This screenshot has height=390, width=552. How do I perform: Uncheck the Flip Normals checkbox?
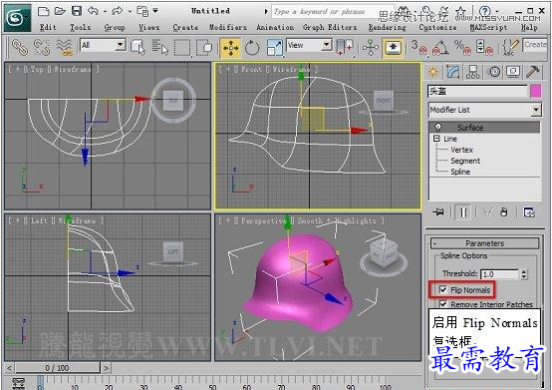[443, 289]
